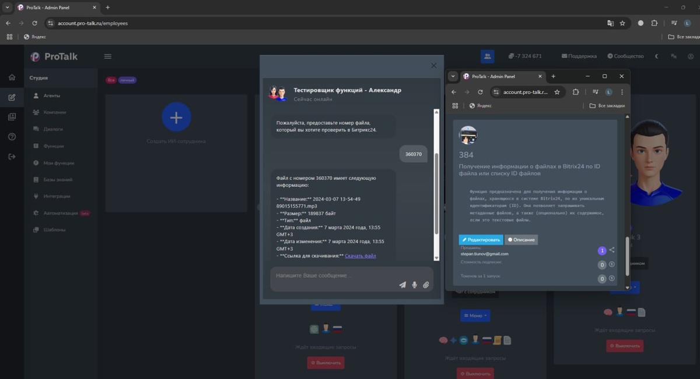Open the translate icon in ProTalk header
Screen dimensions: 700x379
click(674, 56)
